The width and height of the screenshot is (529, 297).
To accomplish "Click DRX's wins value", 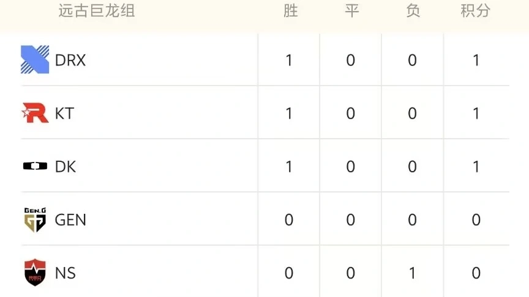I will [289, 61].
